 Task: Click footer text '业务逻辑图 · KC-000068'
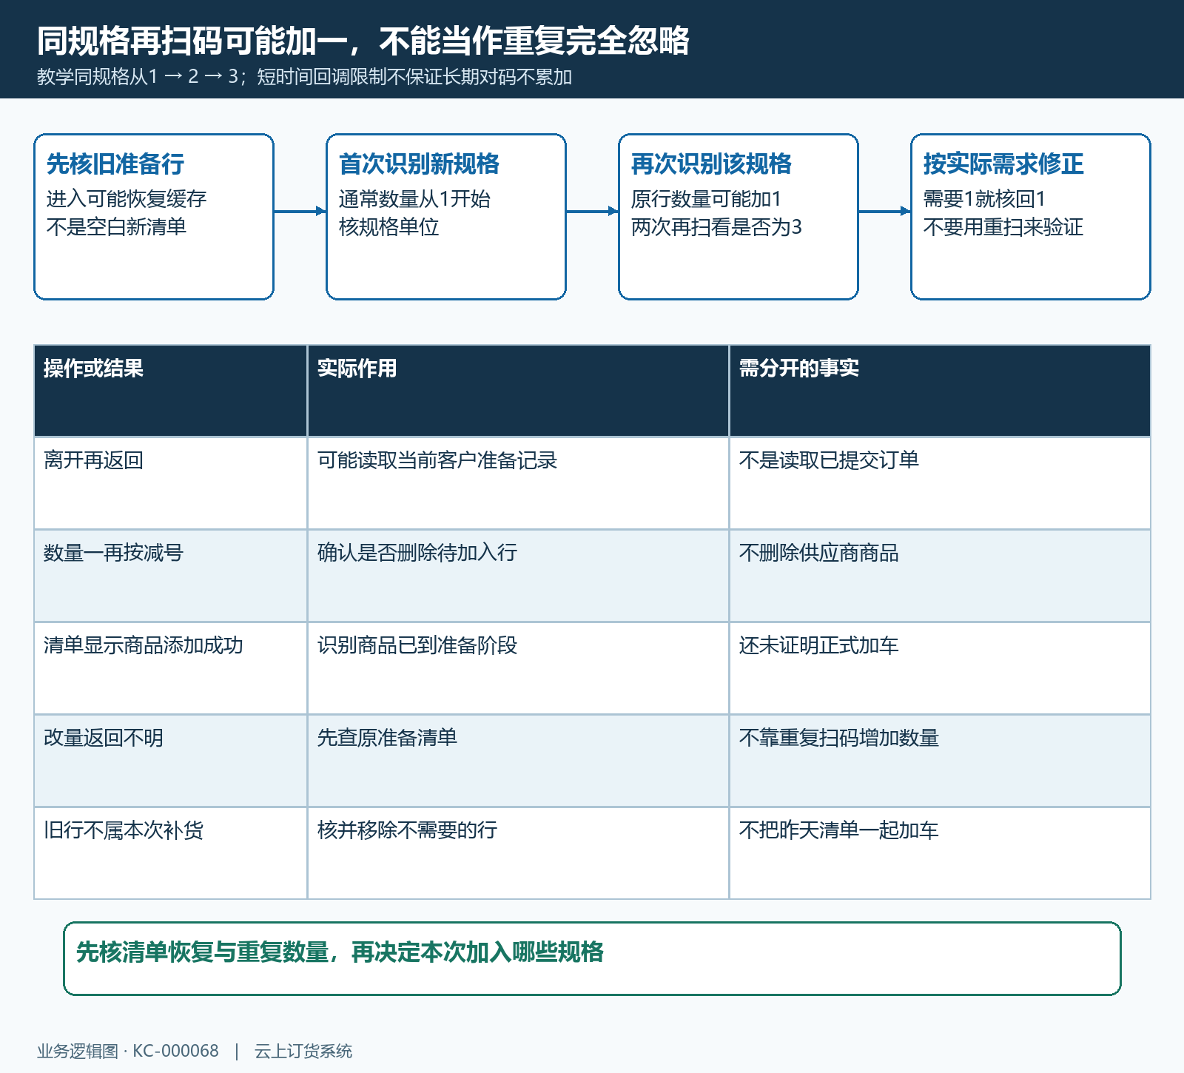coord(128,1051)
